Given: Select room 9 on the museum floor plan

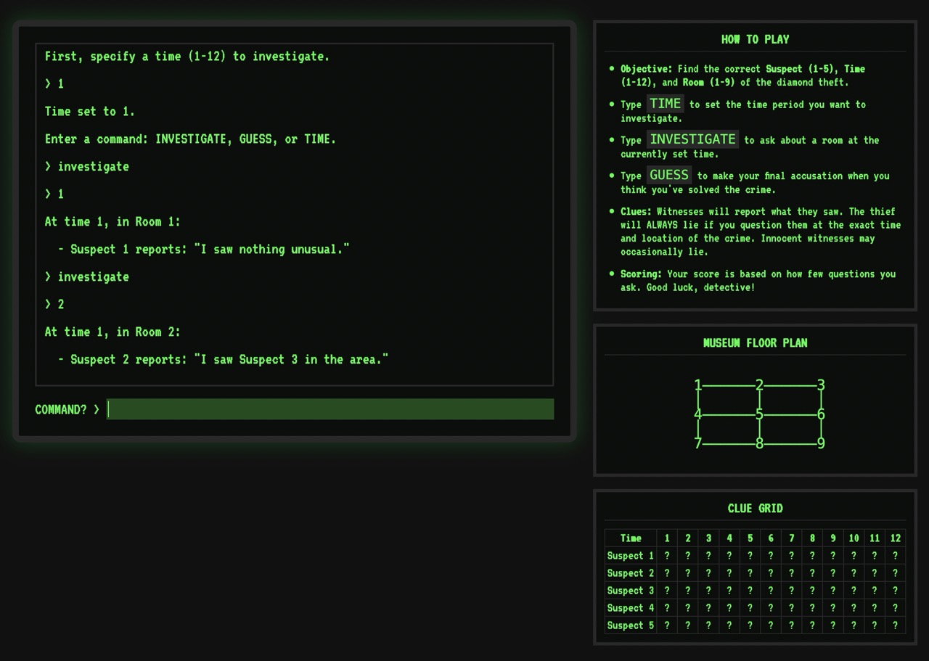Looking at the screenshot, I should pyautogui.click(x=821, y=443).
